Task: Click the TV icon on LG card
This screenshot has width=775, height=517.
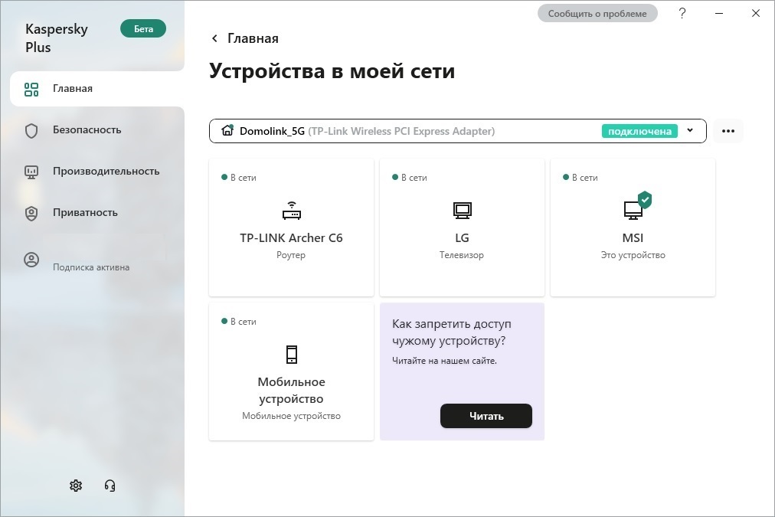Action: tap(462, 210)
